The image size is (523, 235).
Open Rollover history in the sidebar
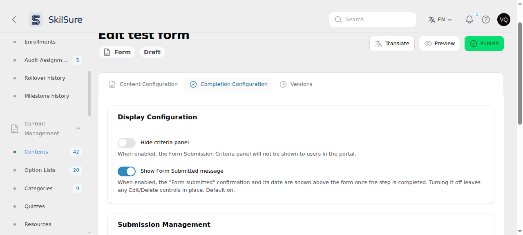coord(45,78)
